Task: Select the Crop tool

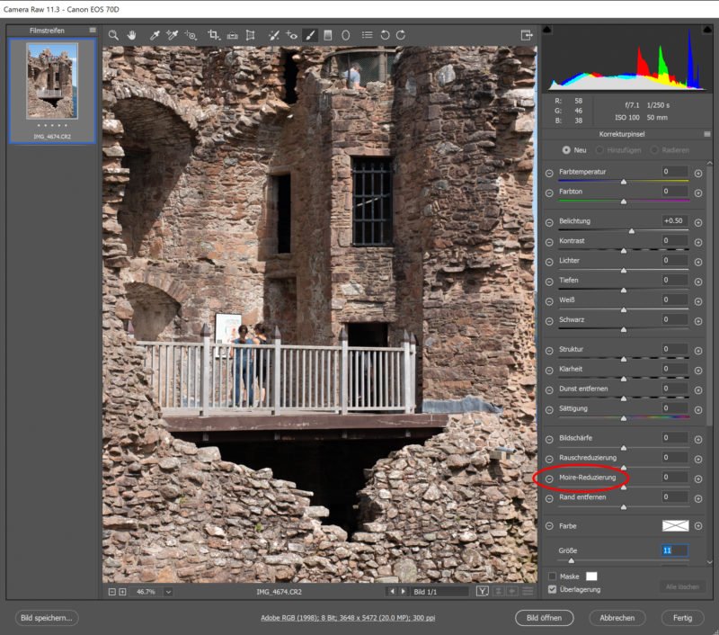Action: (214, 35)
